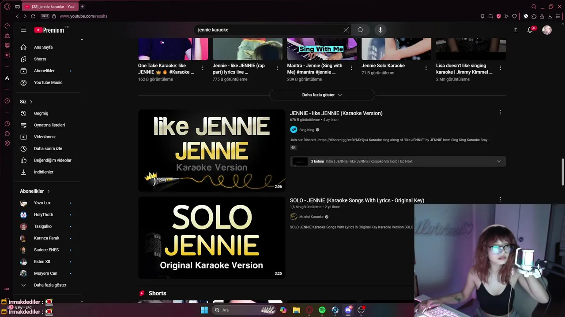Select the jennie karaoke YouTube tab
The height and width of the screenshot is (317, 565).
(x=50, y=7)
